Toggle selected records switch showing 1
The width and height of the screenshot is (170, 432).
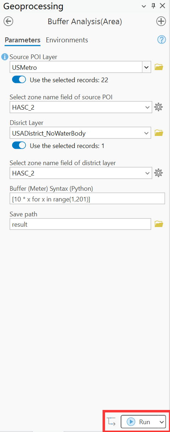coord(19,145)
